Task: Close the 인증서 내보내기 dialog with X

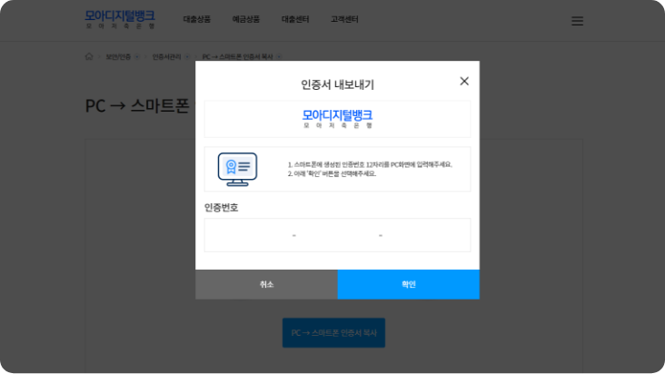Action: point(464,81)
